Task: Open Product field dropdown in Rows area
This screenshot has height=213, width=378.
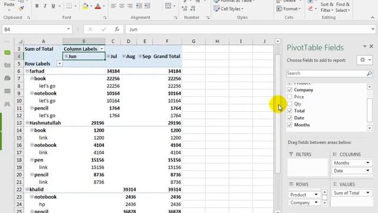Action: (x=316, y=195)
